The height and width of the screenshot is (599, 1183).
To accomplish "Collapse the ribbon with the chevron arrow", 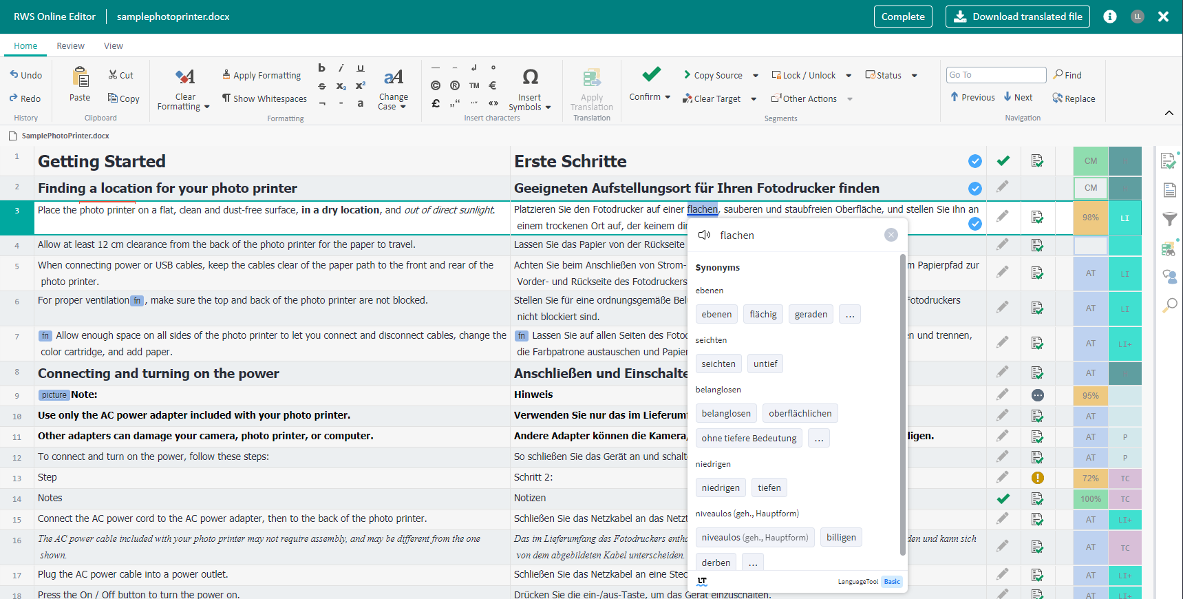I will click(1169, 113).
